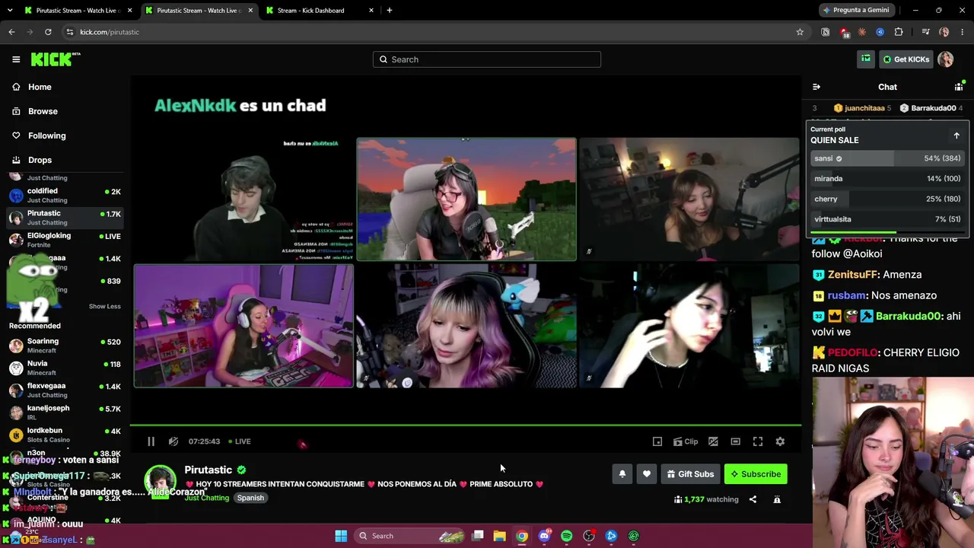This screenshot has height=548, width=974.
Task: Unmute the stream volume icon
Action: pyautogui.click(x=173, y=441)
